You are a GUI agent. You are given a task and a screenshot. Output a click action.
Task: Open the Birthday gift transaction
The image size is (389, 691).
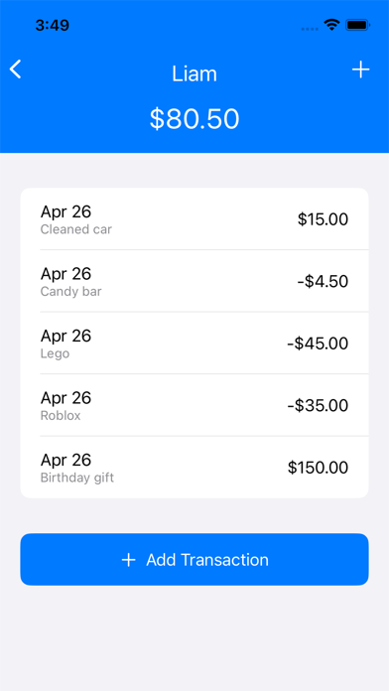click(x=194, y=468)
